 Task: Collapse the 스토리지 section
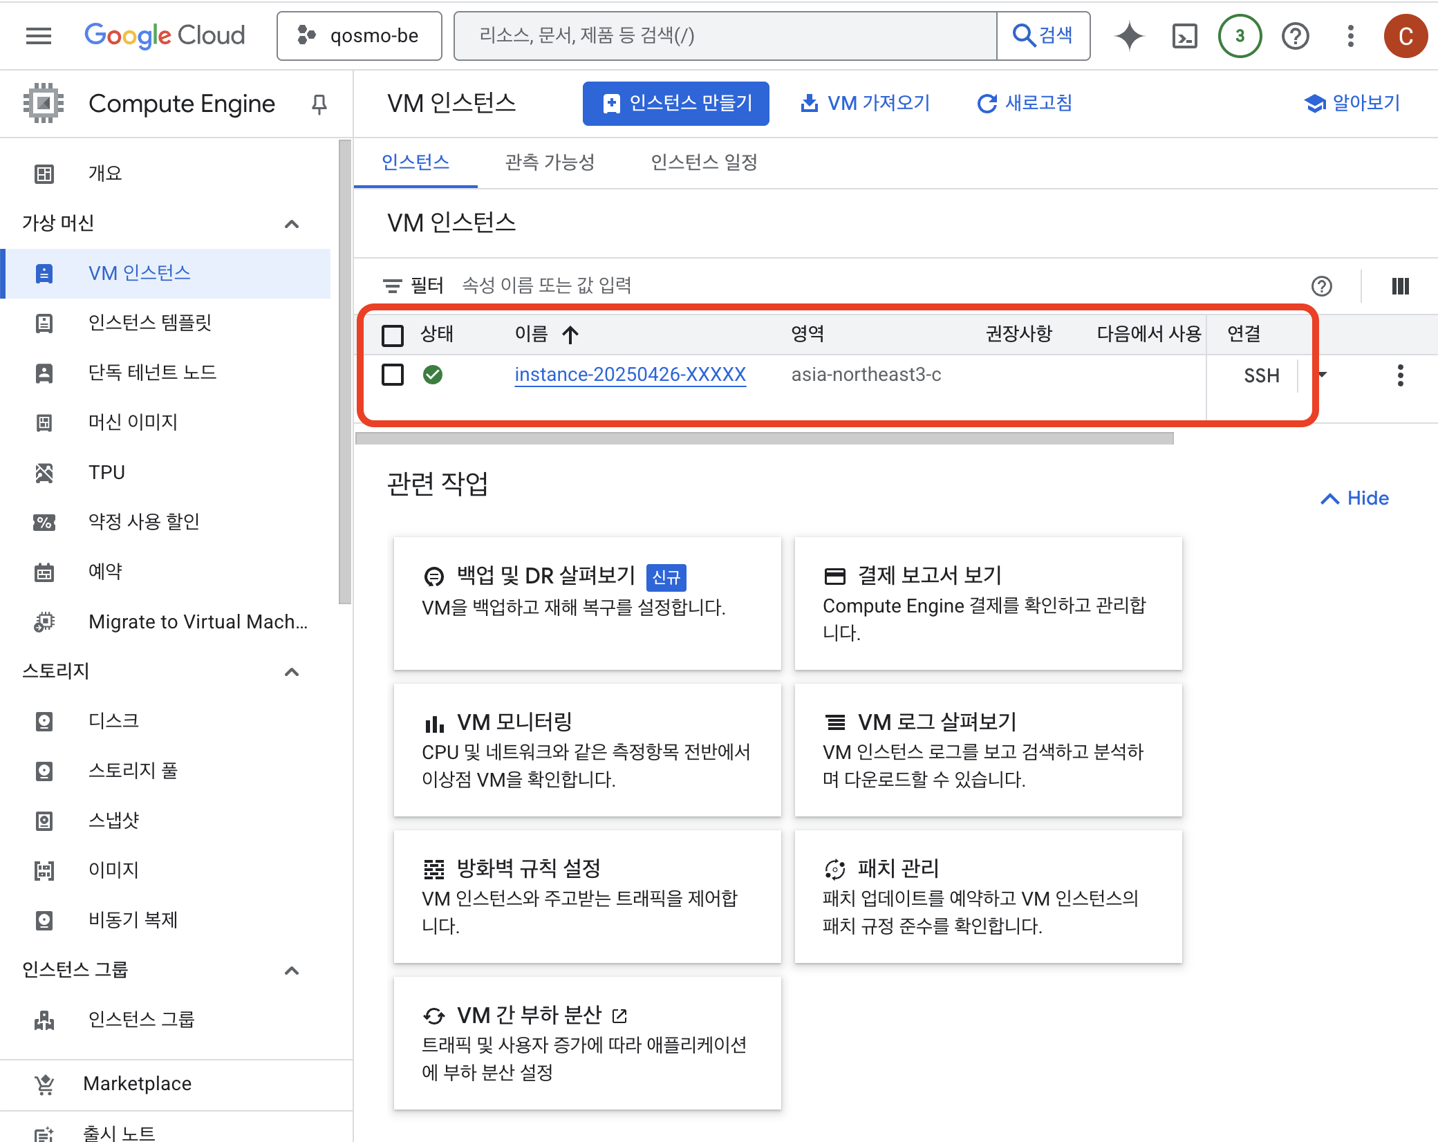292,671
